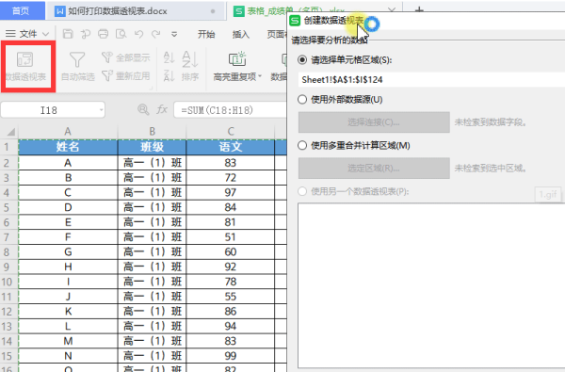The width and height of the screenshot is (565, 372).
Task: Click the score cell showing 97
Action: tap(231, 193)
